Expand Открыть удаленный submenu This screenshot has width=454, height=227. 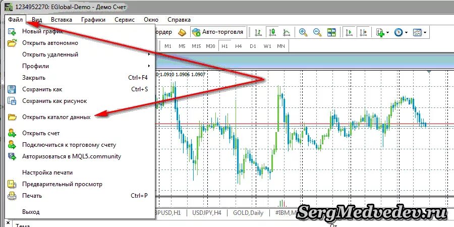[x=149, y=54]
